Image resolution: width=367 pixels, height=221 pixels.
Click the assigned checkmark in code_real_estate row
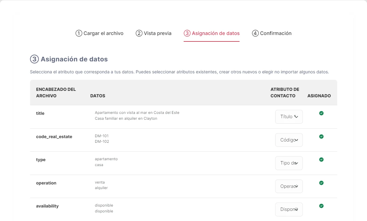click(x=321, y=137)
